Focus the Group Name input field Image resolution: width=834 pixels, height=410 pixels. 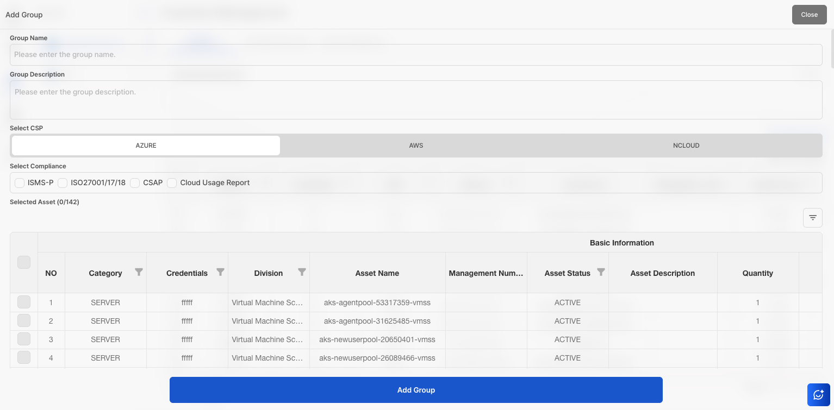point(416,55)
